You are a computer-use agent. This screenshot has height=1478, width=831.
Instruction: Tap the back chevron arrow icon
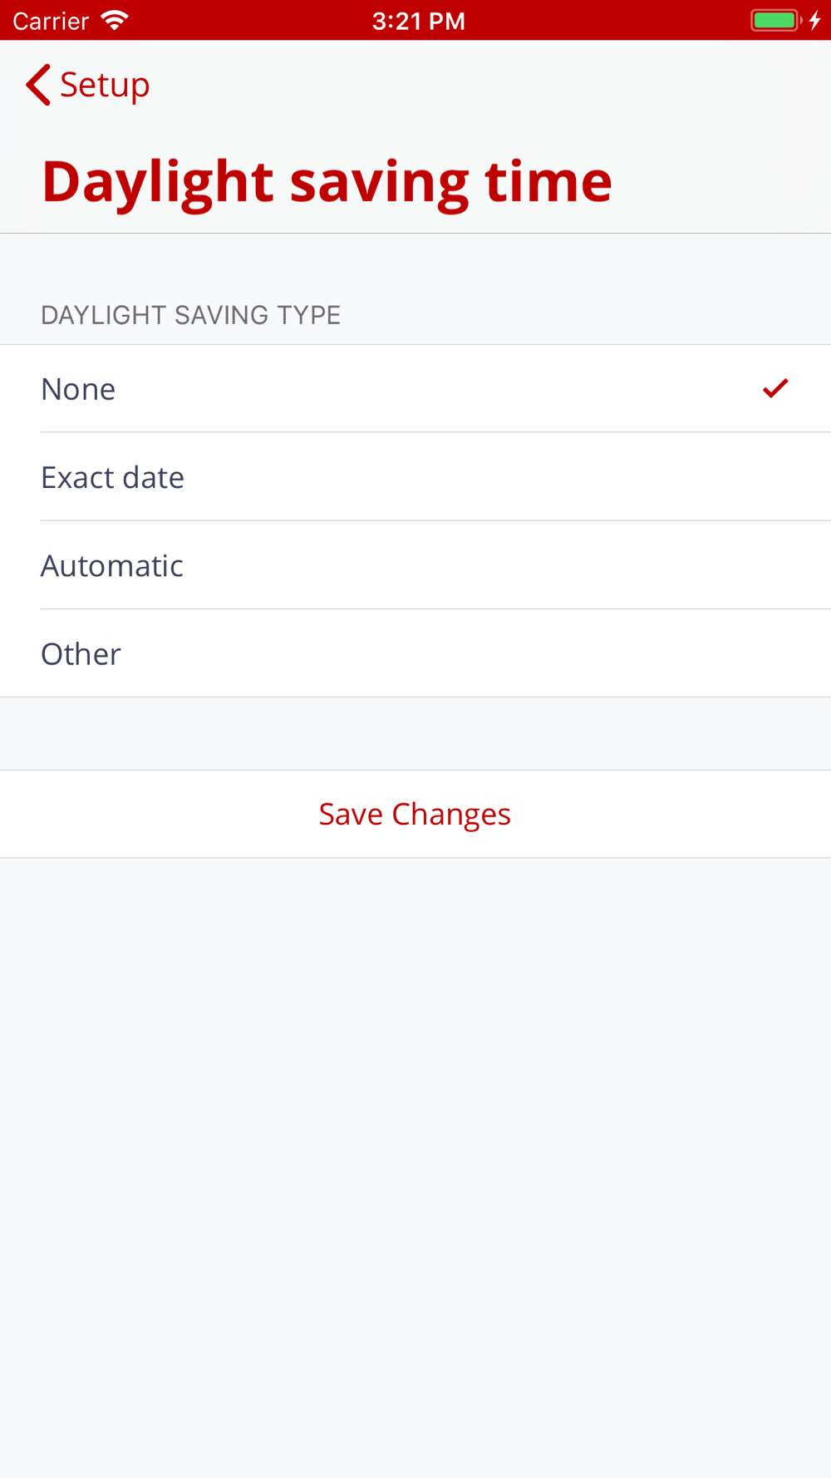38,85
